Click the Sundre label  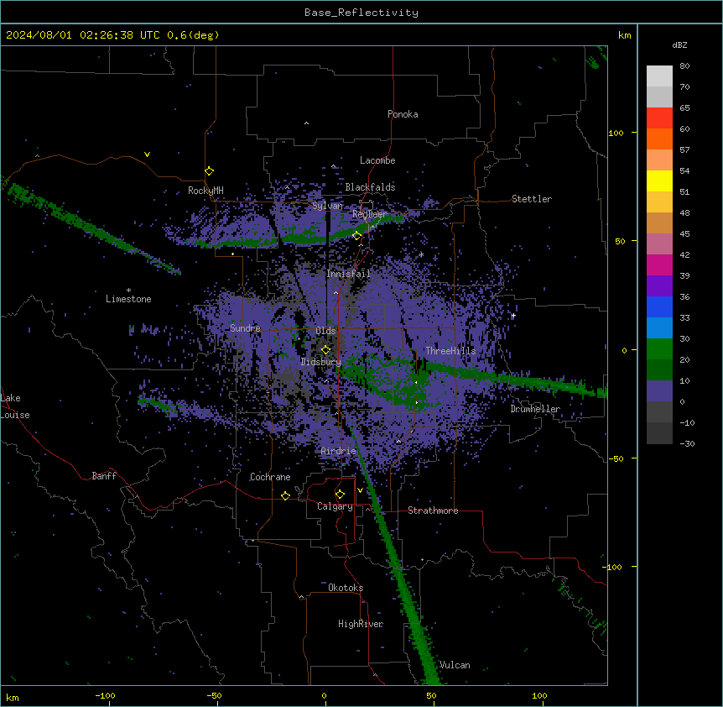click(245, 328)
